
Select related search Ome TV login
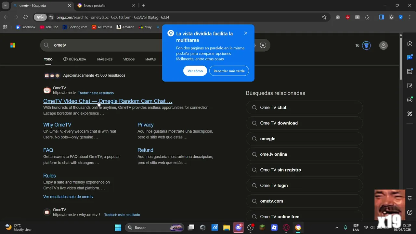click(x=304, y=186)
